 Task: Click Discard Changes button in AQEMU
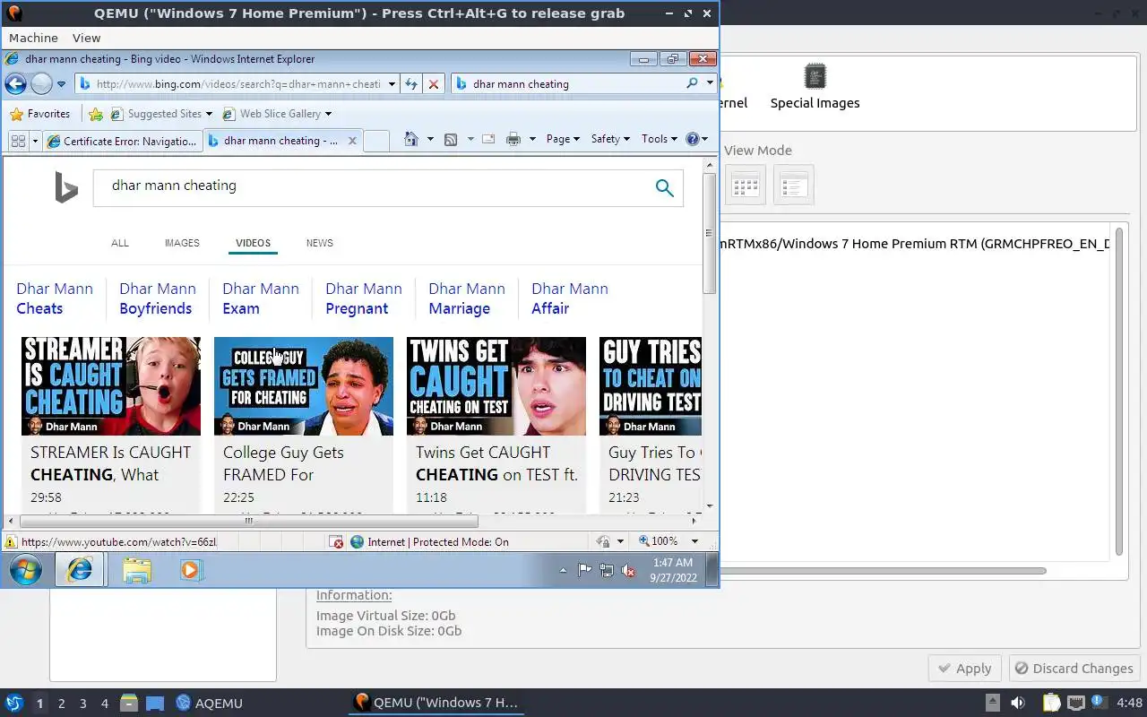pos(1074,669)
